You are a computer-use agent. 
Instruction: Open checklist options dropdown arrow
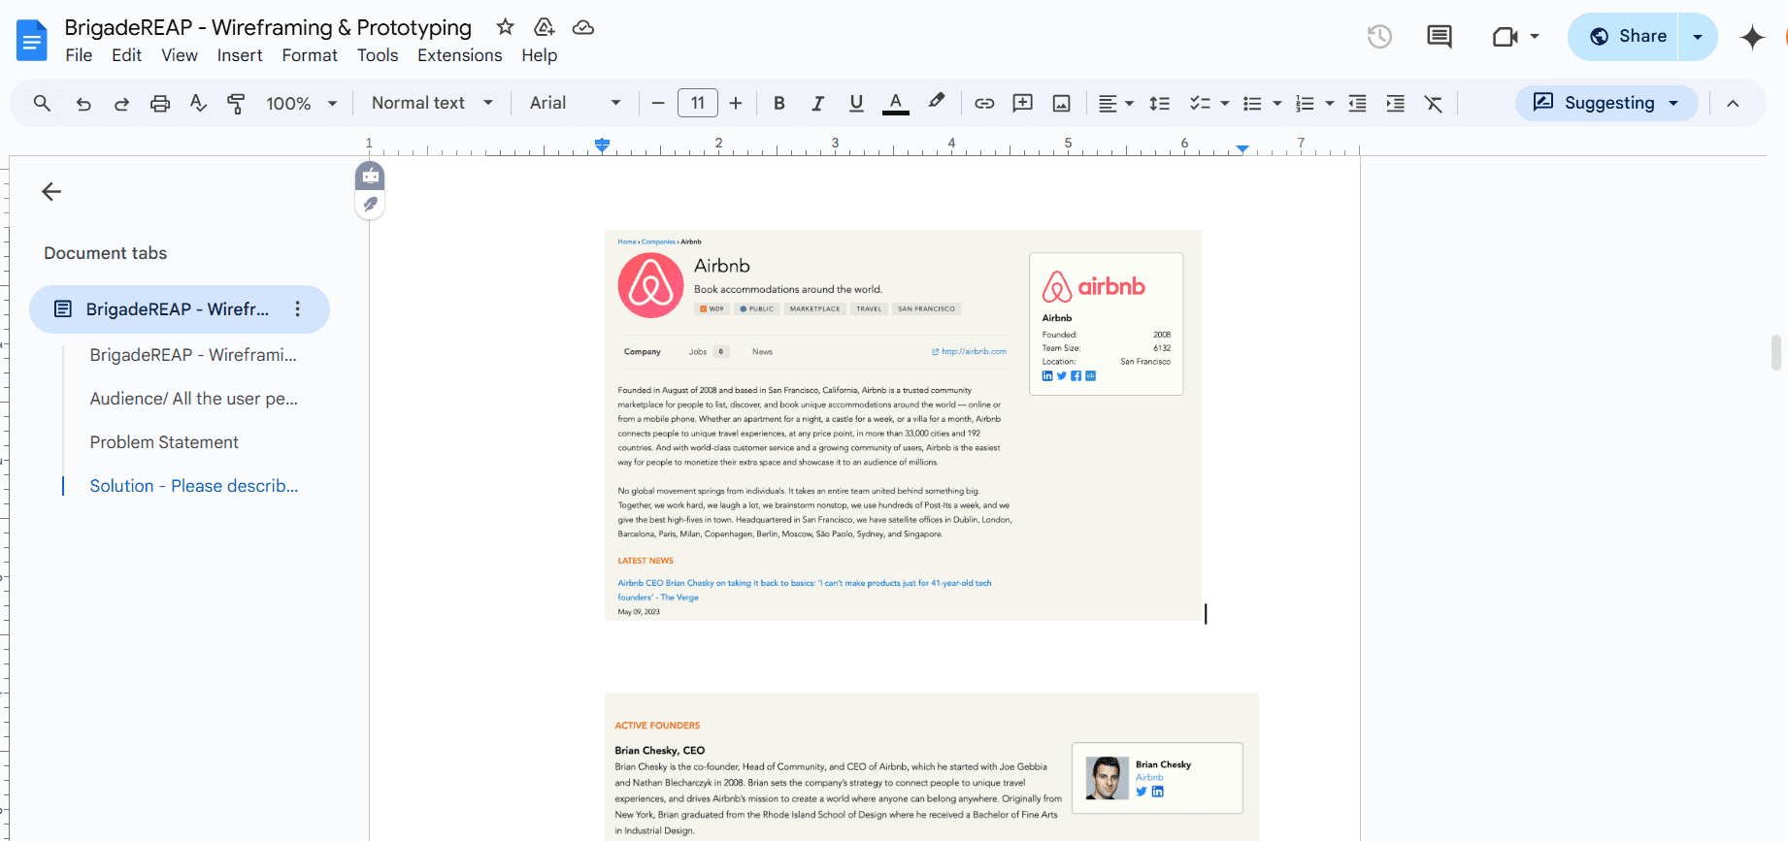click(x=1225, y=103)
